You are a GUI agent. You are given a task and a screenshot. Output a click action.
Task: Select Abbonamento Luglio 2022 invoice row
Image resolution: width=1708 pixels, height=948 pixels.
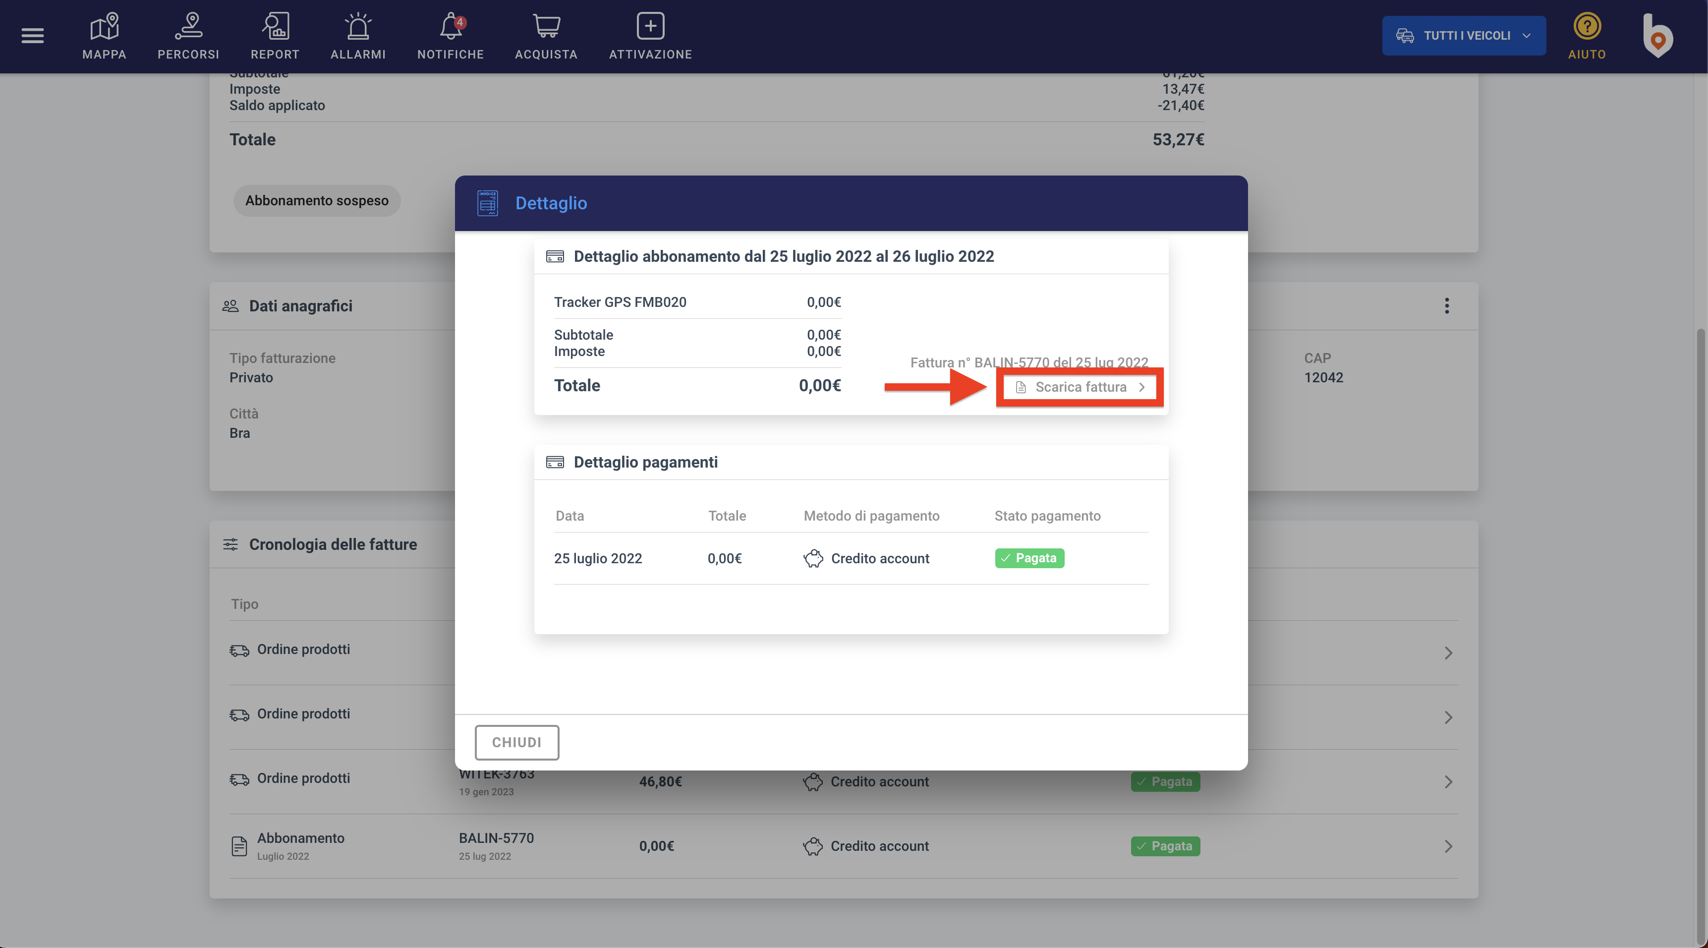point(300,846)
